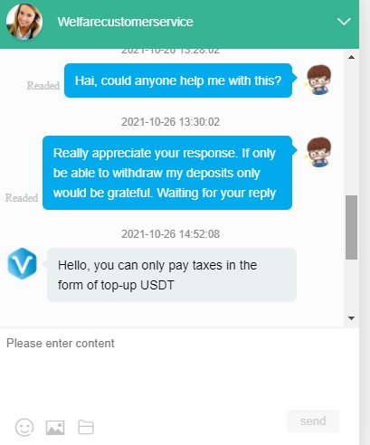Collapse chat with the header chevron
The width and height of the screenshot is (370, 445).
pos(344,22)
